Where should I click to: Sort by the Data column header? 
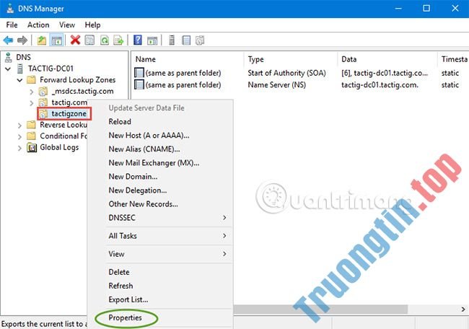(x=388, y=59)
